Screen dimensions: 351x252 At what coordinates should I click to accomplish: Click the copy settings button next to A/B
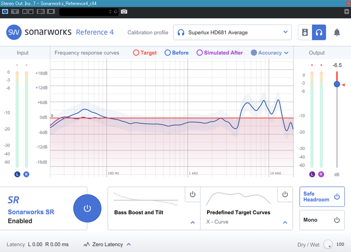click(x=51, y=11)
